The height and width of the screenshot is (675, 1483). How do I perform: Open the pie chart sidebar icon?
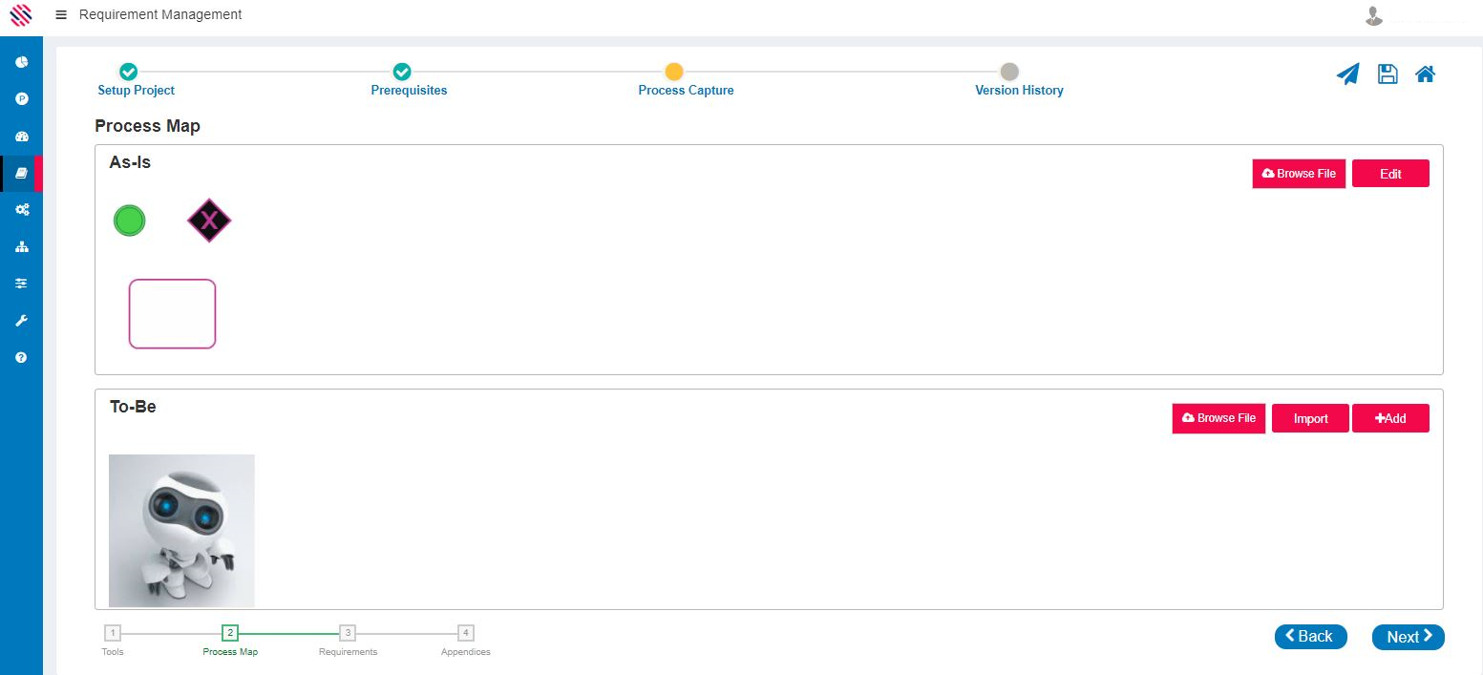point(22,62)
